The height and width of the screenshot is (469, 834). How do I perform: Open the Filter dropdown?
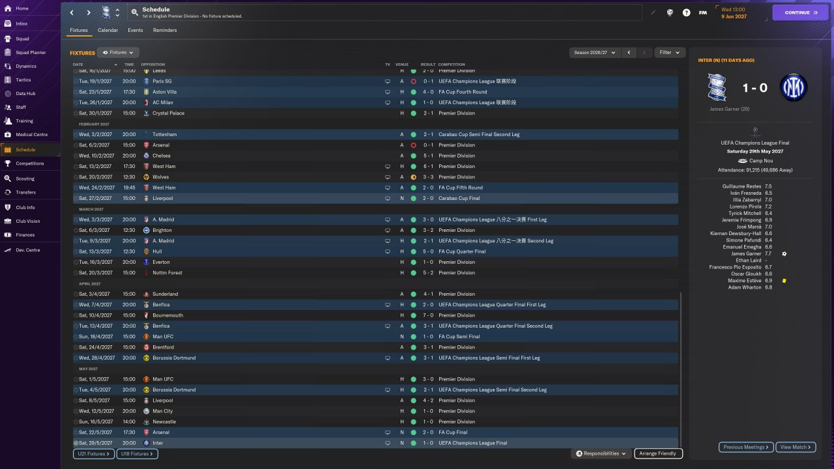coord(669,53)
